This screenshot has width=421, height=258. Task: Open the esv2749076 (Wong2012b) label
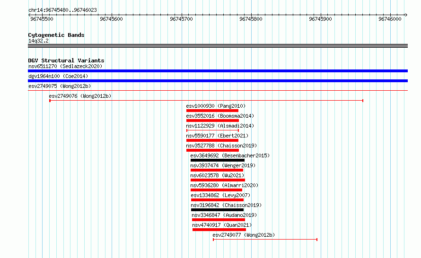(80, 96)
